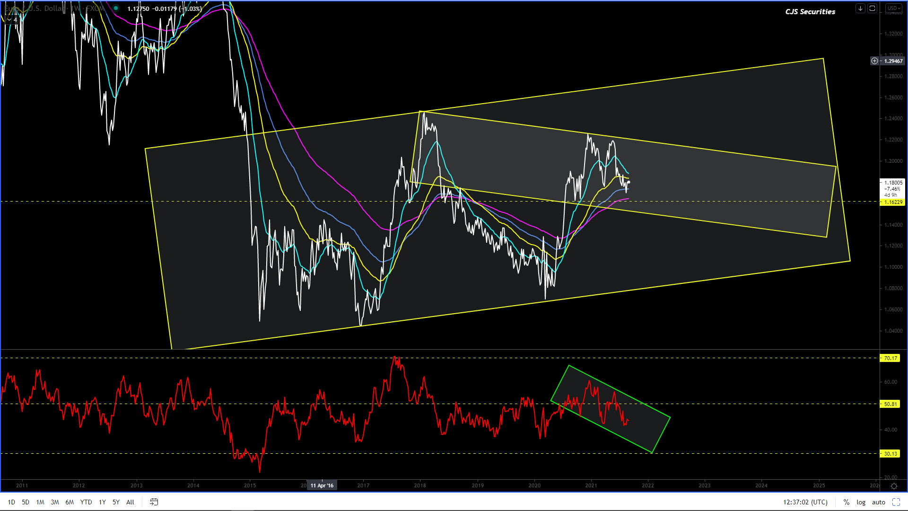The height and width of the screenshot is (511, 908).
Task: Select the YTD time range
Action: [86, 502]
